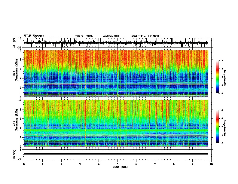The width and height of the screenshot is (238, 184).
Task: Click the "VLF Spectra" title text
Action: (34, 36)
